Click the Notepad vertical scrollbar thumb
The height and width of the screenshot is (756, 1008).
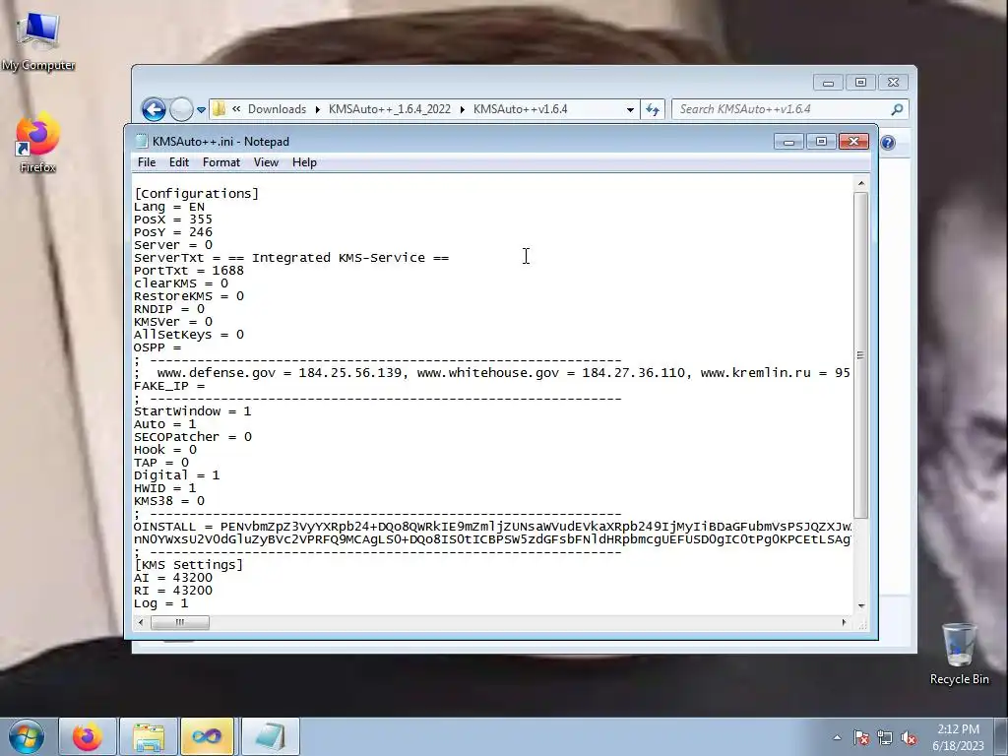(x=861, y=355)
